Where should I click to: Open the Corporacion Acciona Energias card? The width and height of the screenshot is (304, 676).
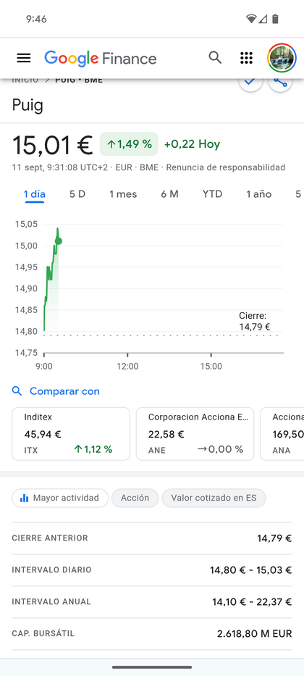tap(195, 434)
